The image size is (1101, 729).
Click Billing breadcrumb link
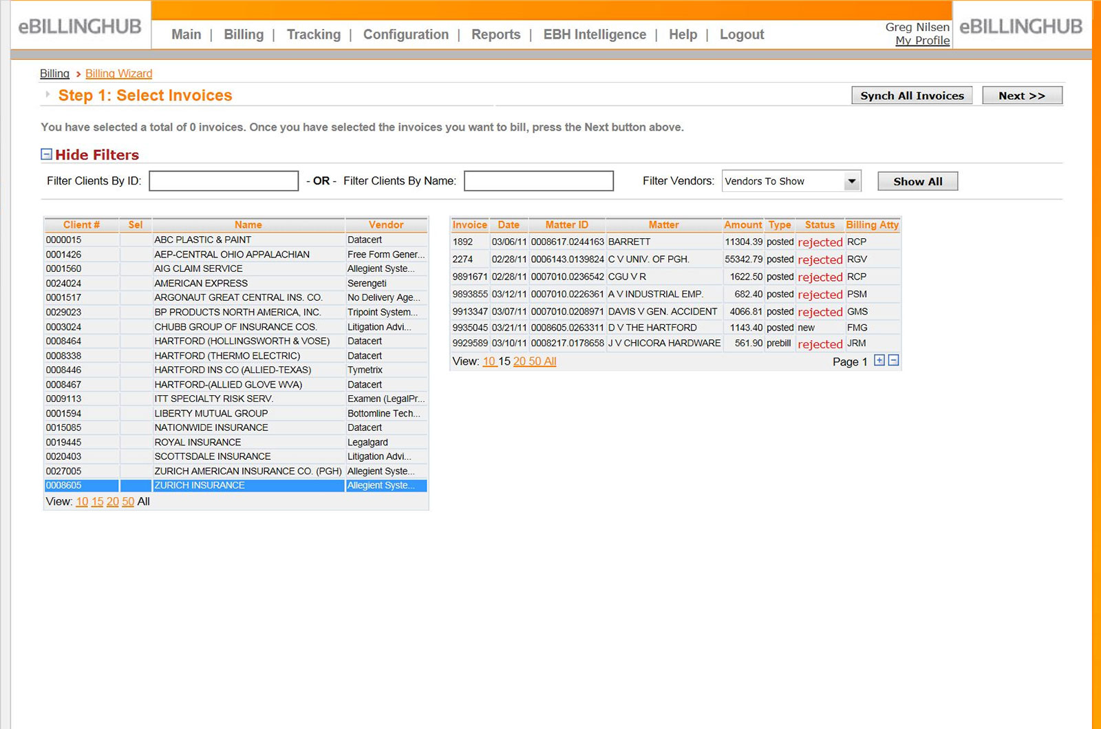[54, 74]
